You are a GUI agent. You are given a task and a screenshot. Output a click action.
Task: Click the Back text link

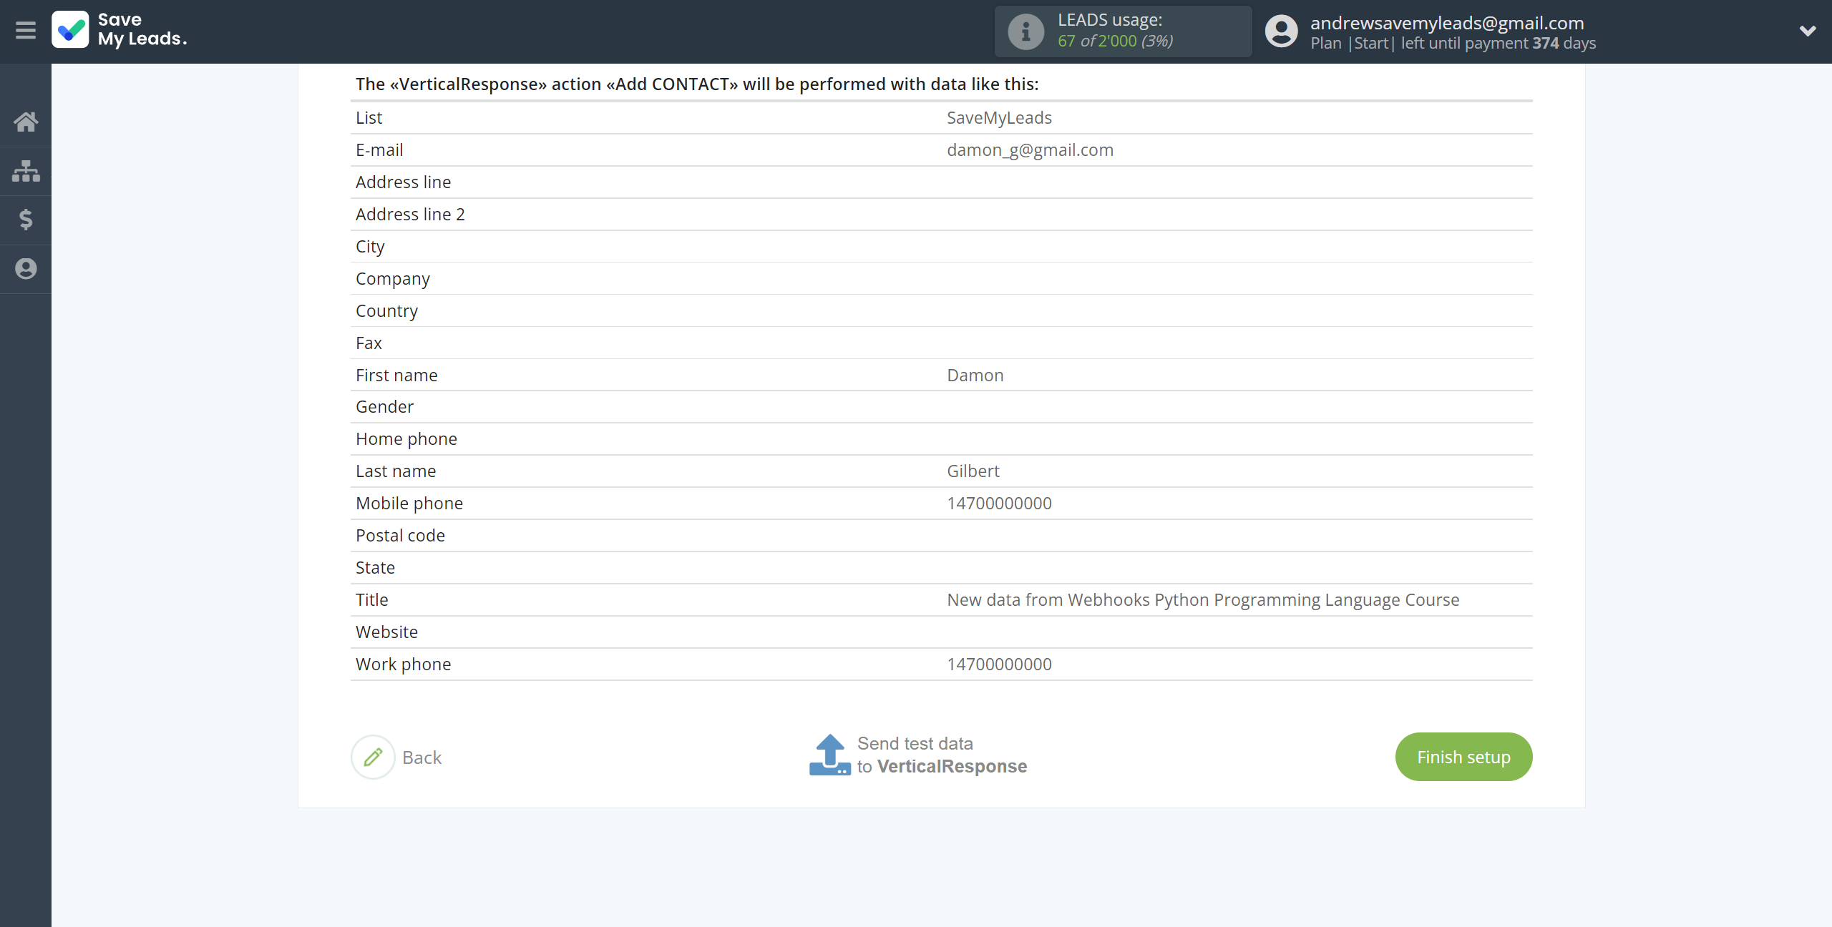(x=422, y=757)
